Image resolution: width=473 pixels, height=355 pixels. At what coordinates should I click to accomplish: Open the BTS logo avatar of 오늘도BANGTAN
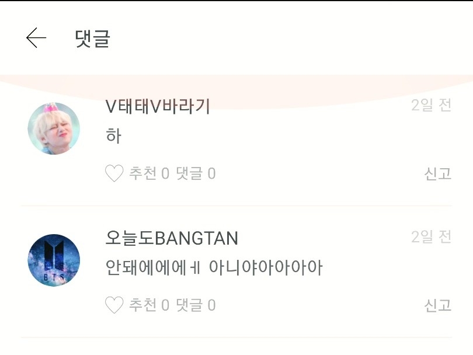click(54, 260)
